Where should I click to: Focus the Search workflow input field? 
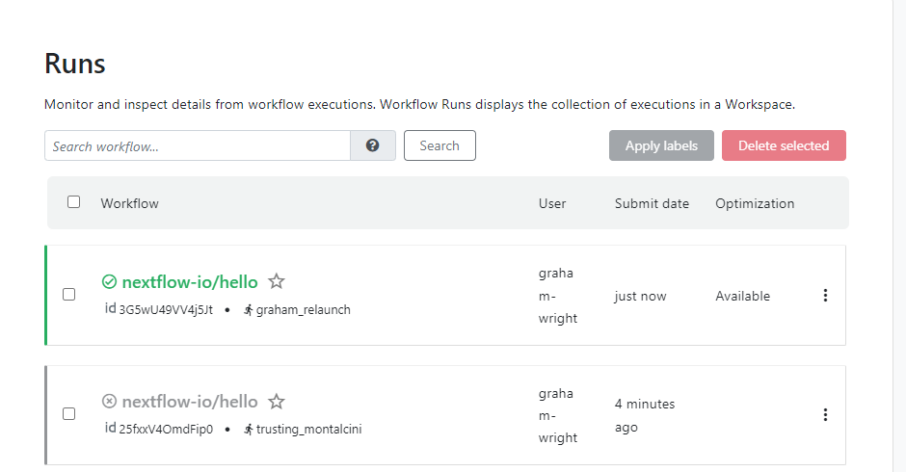tap(198, 145)
